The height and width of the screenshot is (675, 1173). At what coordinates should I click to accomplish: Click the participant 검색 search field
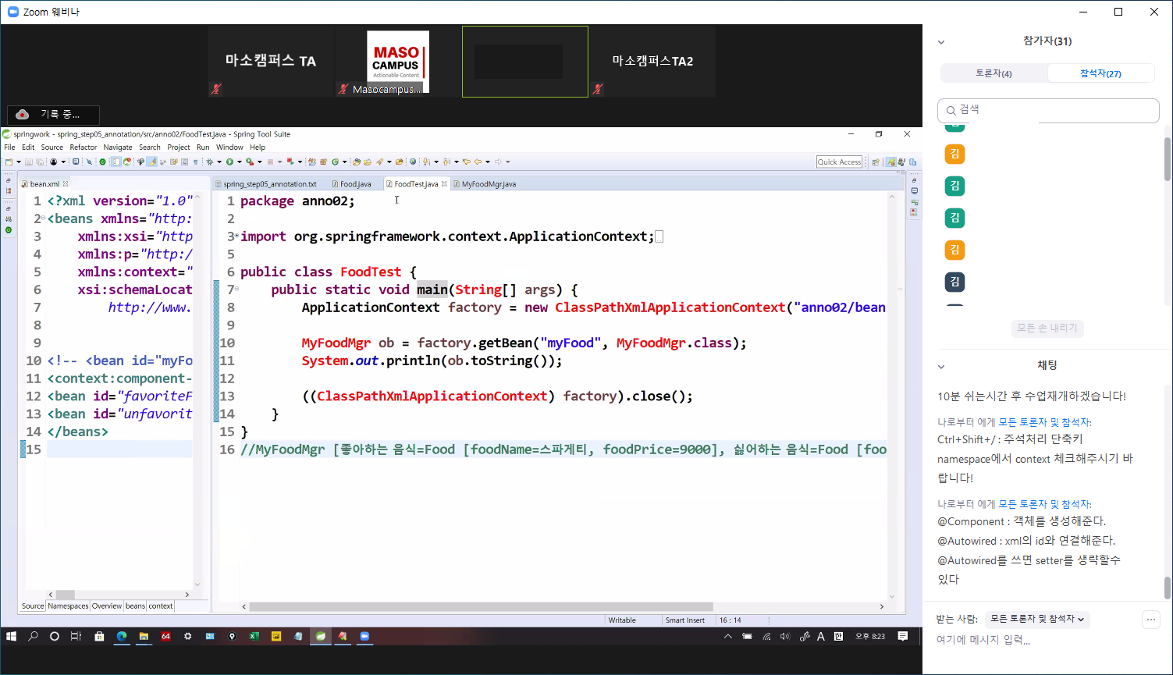[1048, 110]
